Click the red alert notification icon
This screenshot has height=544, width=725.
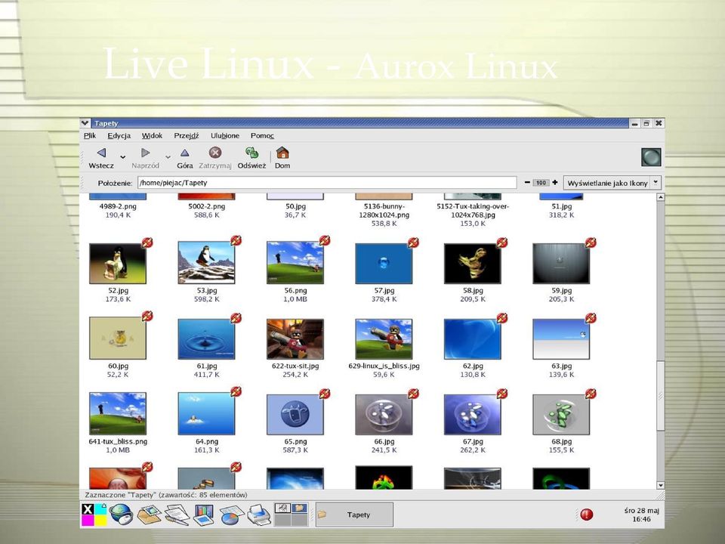coord(586,515)
